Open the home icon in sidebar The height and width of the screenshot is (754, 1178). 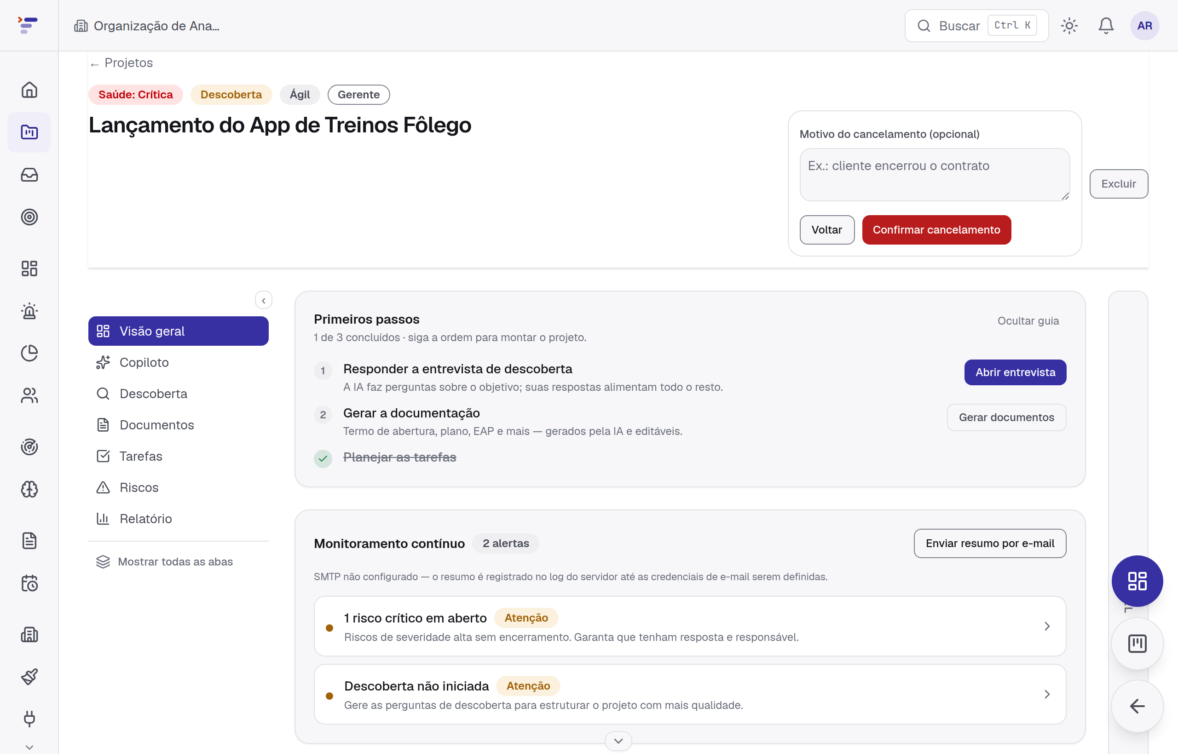tap(29, 90)
